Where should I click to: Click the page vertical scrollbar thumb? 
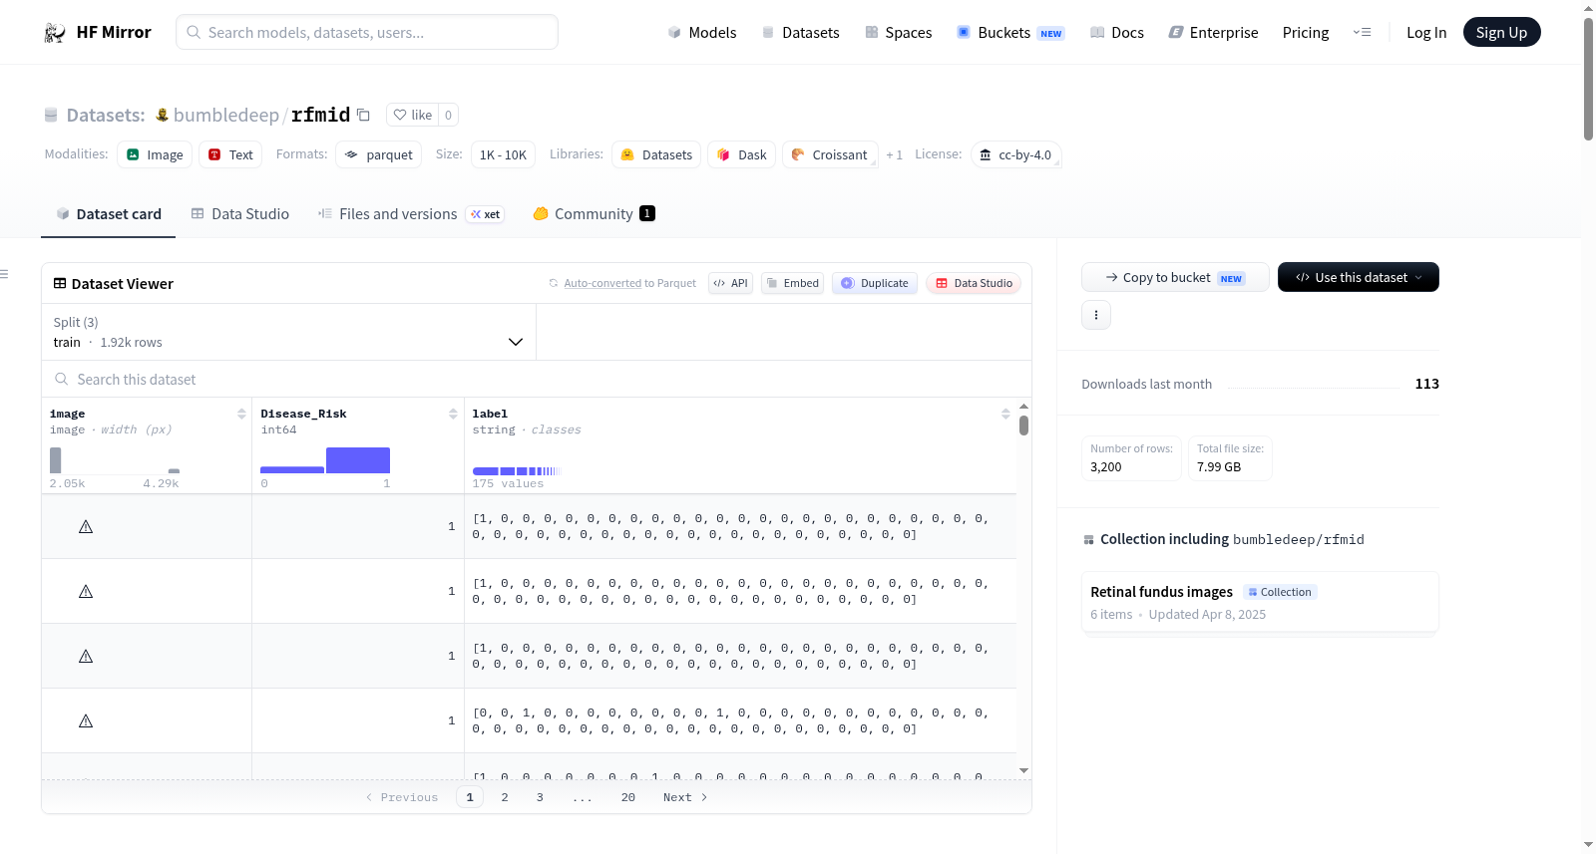coord(1588,80)
